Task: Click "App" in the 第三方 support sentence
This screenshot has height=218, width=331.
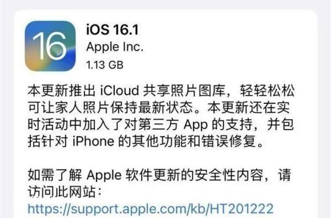Action: coord(196,124)
